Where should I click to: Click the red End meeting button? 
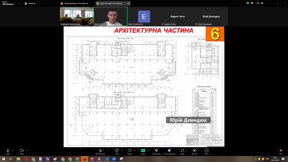281,152
